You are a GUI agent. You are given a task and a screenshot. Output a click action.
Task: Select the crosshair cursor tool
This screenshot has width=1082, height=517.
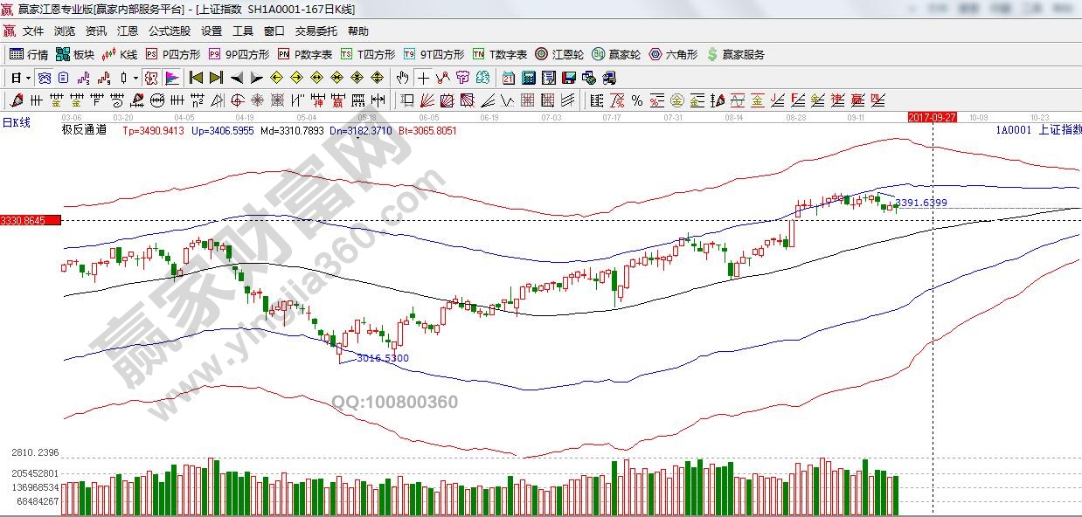423,78
